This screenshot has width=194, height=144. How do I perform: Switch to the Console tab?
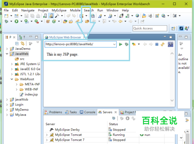(88, 112)
